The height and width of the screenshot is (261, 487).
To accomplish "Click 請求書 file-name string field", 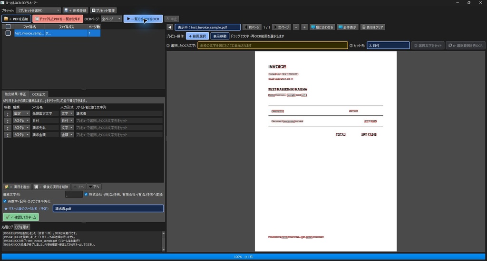I will coord(119,114).
